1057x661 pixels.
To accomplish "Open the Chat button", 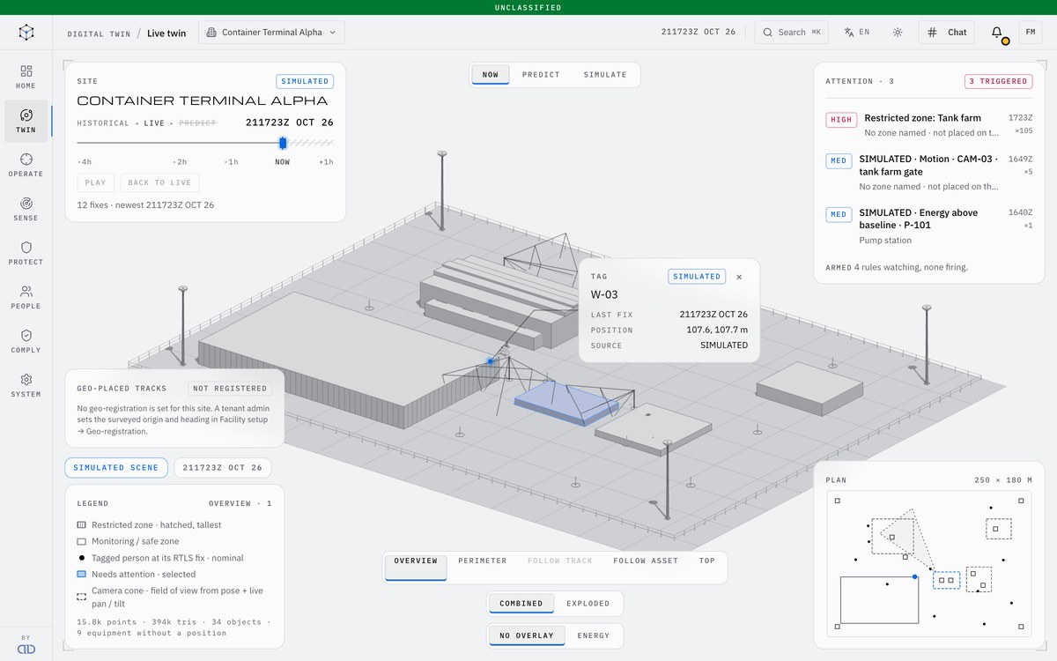I will [947, 33].
